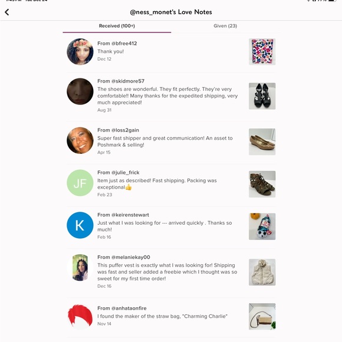This screenshot has height=342, width=342.
Task: Open the @melaniekay00 username link
Action: click(x=131, y=257)
